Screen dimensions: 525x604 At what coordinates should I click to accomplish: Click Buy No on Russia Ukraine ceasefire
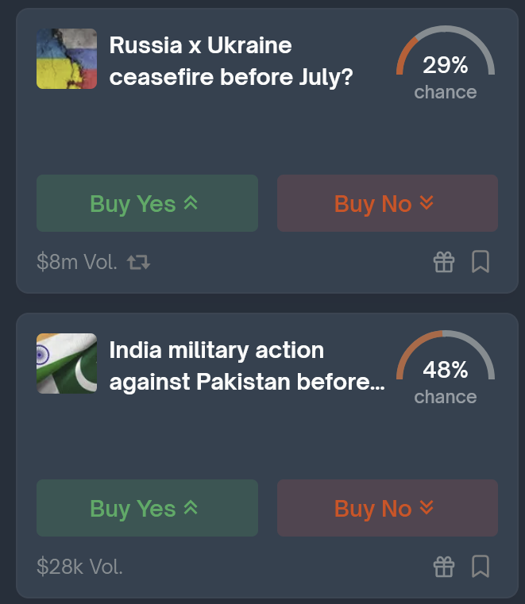pos(388,203)
